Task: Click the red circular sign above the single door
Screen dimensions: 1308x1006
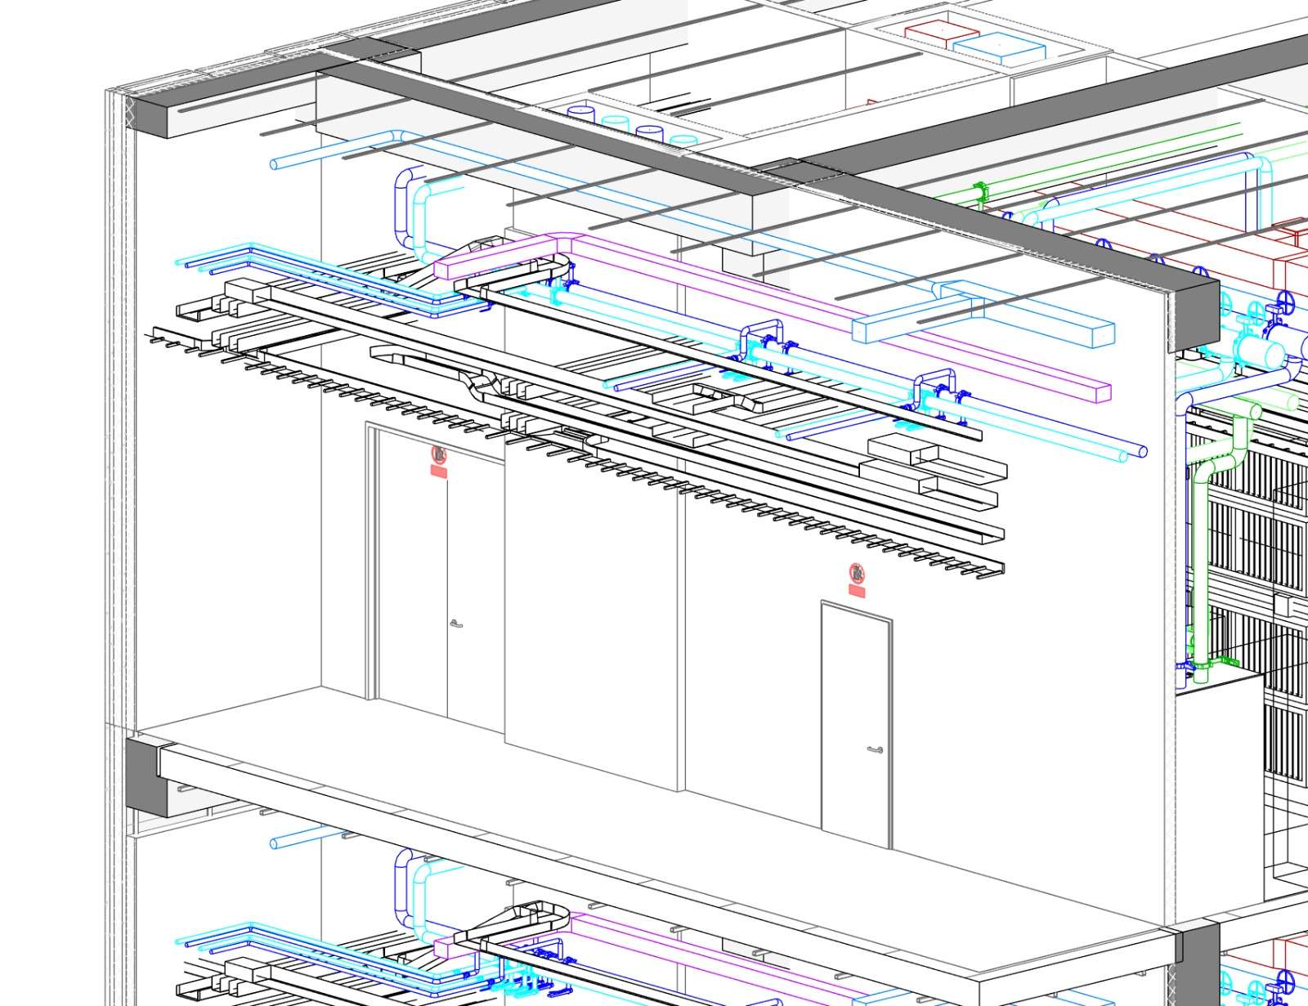Action: click(x=856, y=572)
